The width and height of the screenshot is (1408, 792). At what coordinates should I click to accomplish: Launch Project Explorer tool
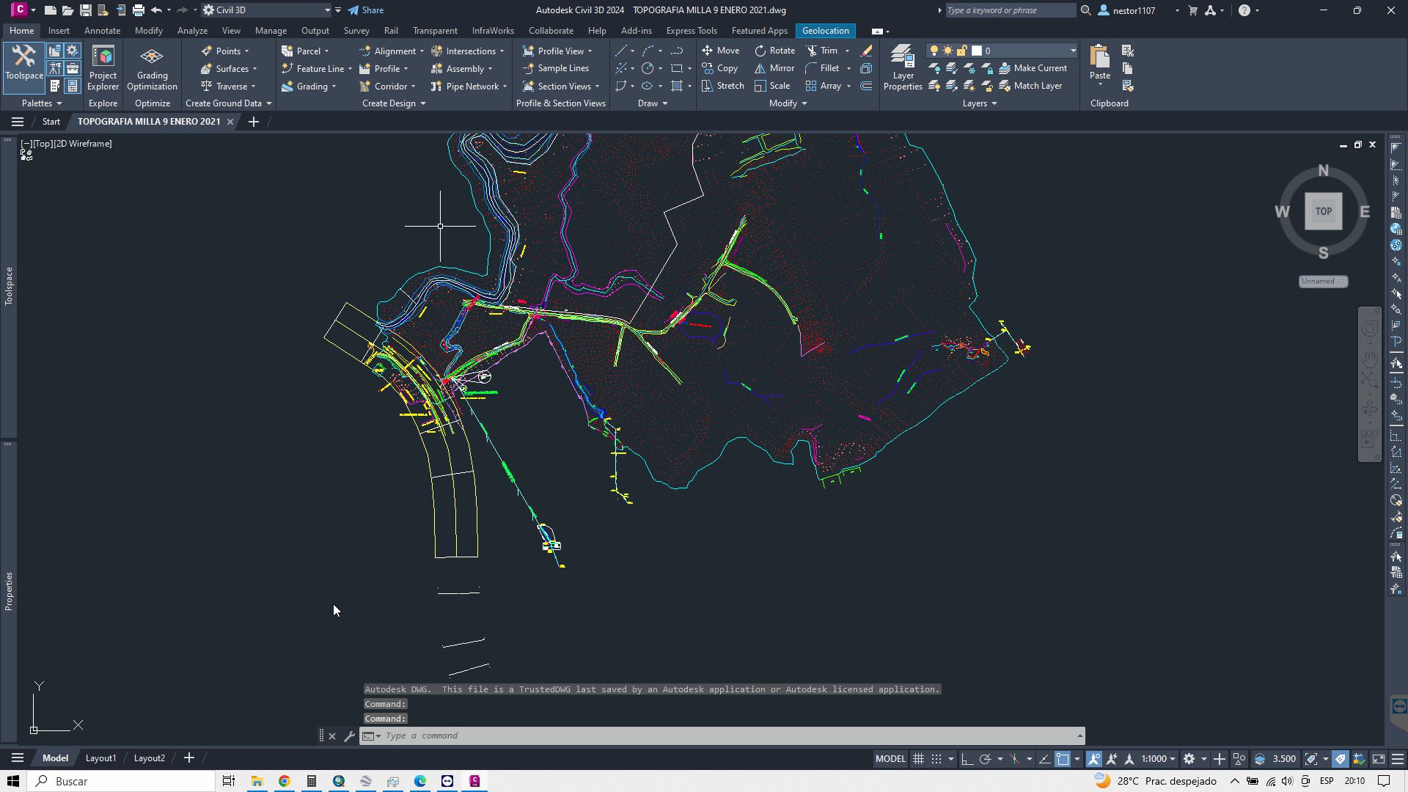(x=103, y=67)
